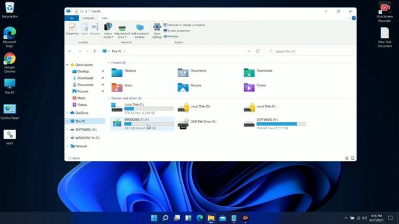The height and width of the screenshot is (224, 399).
Task: Switch to large icons view in status bar
Action: pyautogui.click(x=352, y=158)
